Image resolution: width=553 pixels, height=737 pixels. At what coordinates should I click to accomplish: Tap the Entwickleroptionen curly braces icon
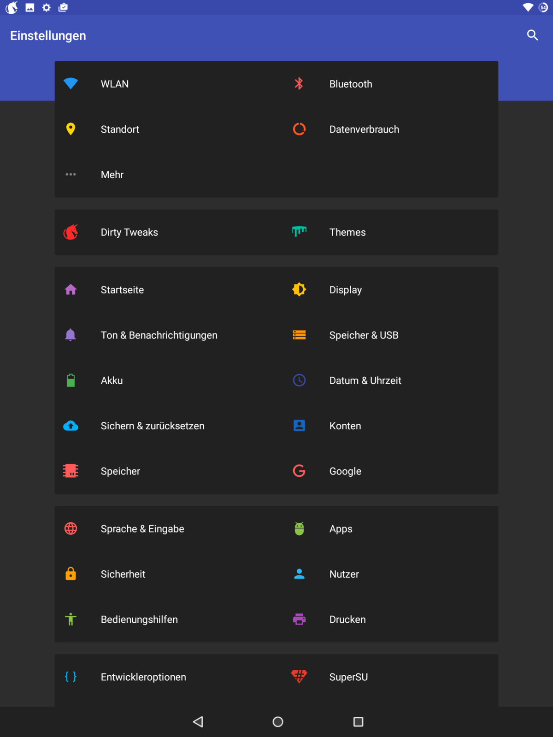pos(71,677)
